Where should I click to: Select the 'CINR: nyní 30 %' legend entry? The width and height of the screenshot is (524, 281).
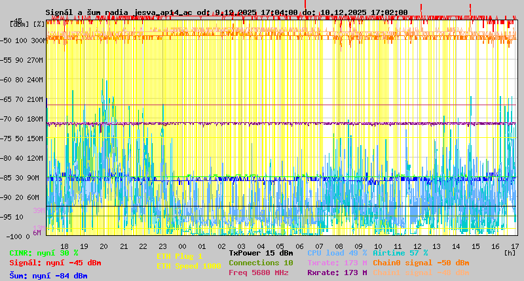tap(44, 253)
